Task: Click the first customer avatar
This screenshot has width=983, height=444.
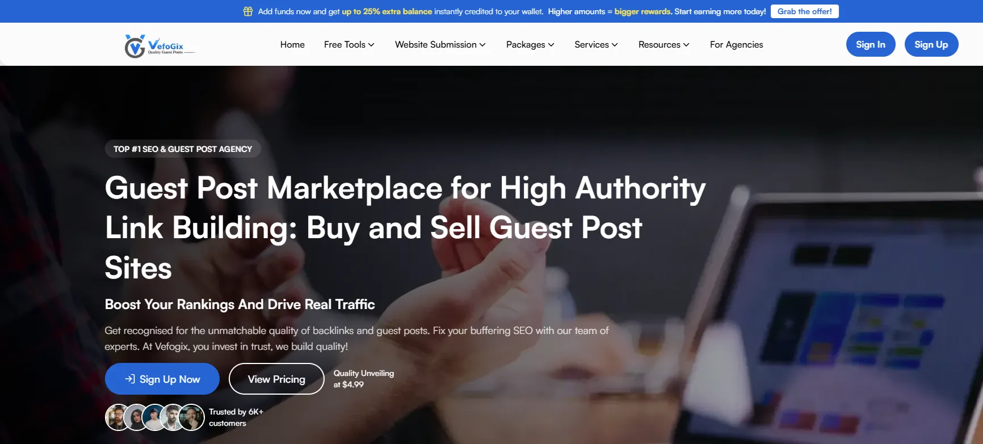Action: click(x=116, y=417)
